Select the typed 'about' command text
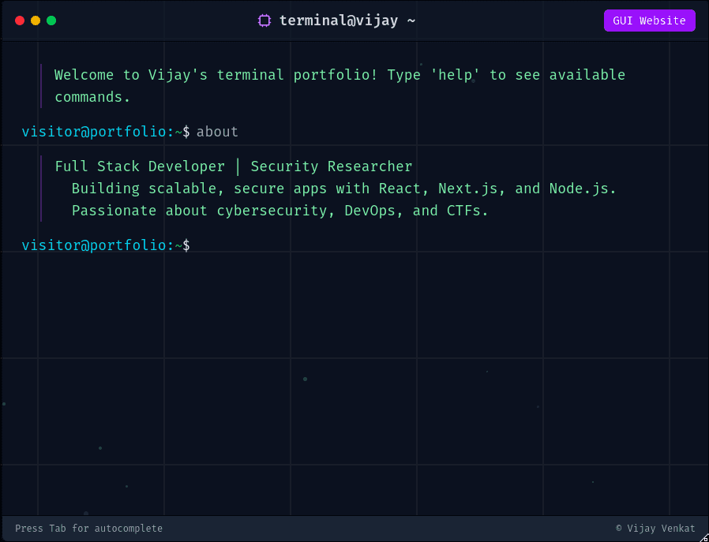 (x=217, y=132)
